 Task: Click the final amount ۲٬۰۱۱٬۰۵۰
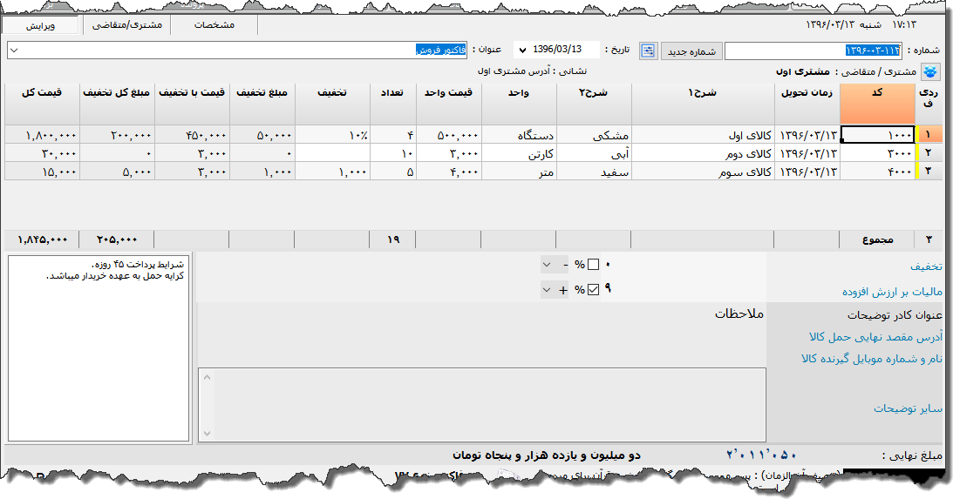761,455
